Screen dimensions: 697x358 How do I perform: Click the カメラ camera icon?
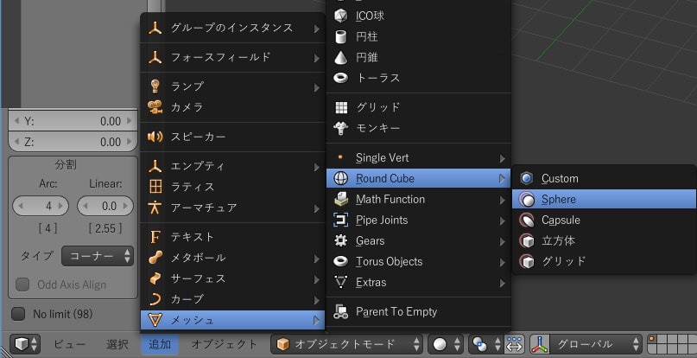point(155,107)
